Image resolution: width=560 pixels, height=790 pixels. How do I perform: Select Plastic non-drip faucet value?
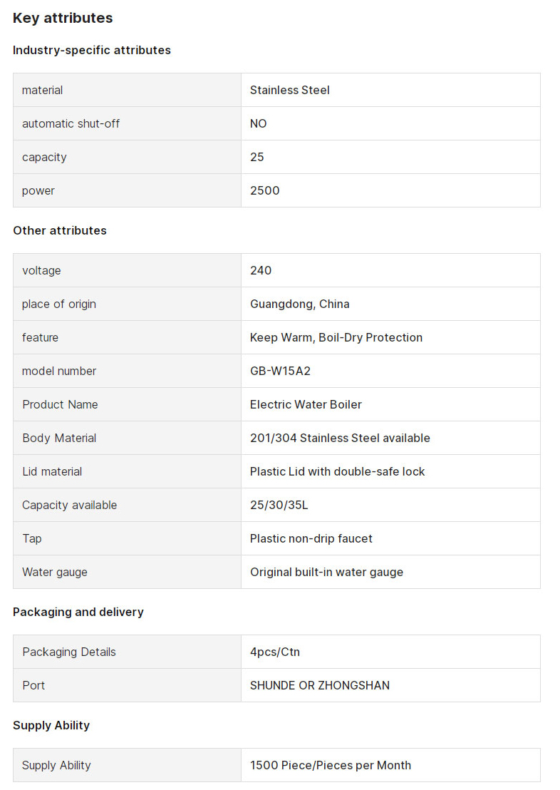[311, 538]
